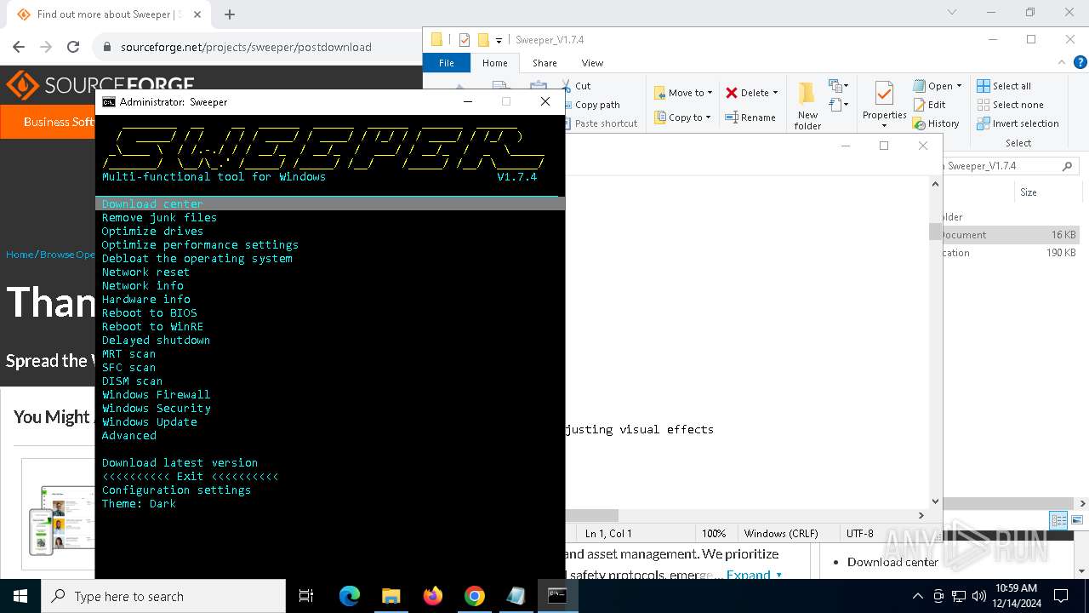1089x613 pixels.
Task: Click Invert selection in ribbon
Action: point(1018,123)
